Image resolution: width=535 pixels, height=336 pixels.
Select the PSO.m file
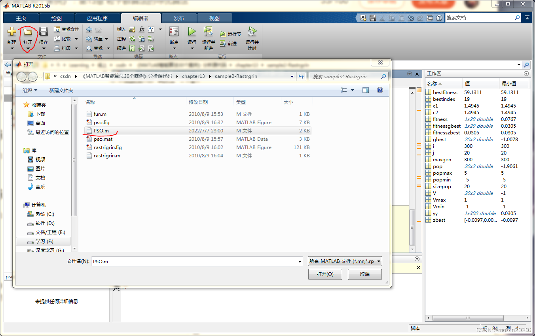point(197,131)
